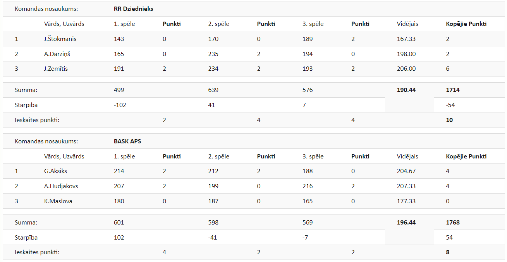Image resolution: width=507 pixels, height=262 pixels.
Task: Select player K.Maslova
Action: (x=58, y=201)
